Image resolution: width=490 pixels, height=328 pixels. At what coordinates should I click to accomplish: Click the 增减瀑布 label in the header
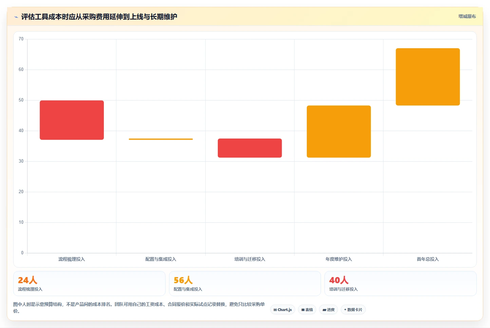coord(467,16)
